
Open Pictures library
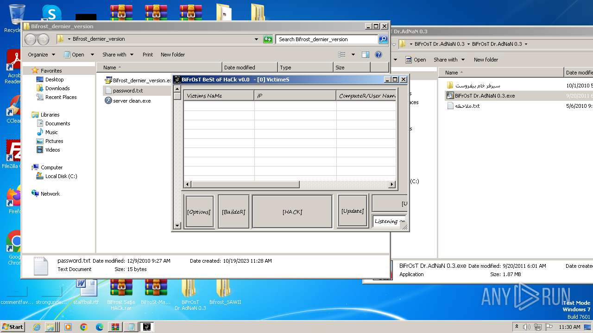click(54, 141)
